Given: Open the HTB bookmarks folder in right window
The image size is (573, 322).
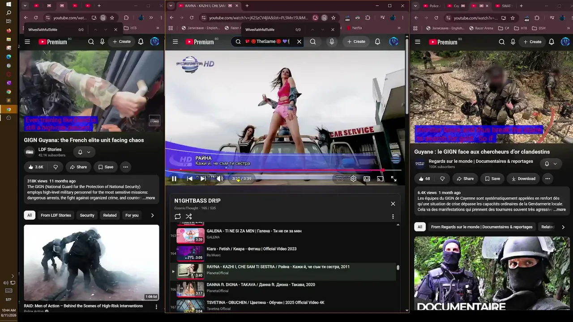Looking at the screenshot, I should [520, 28].
